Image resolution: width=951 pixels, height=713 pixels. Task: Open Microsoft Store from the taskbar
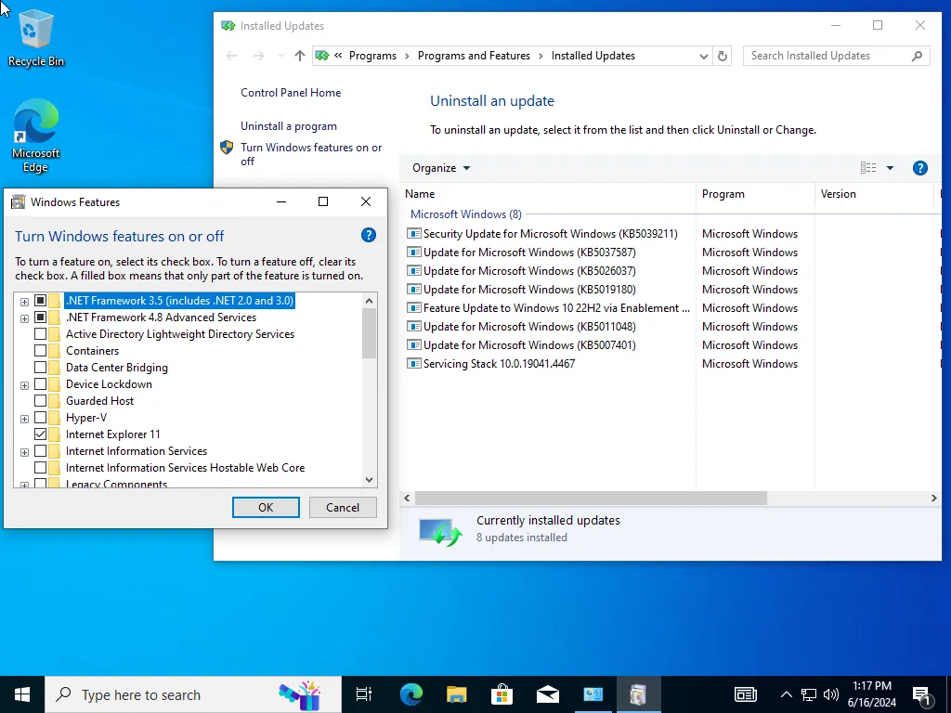point(502,694)
